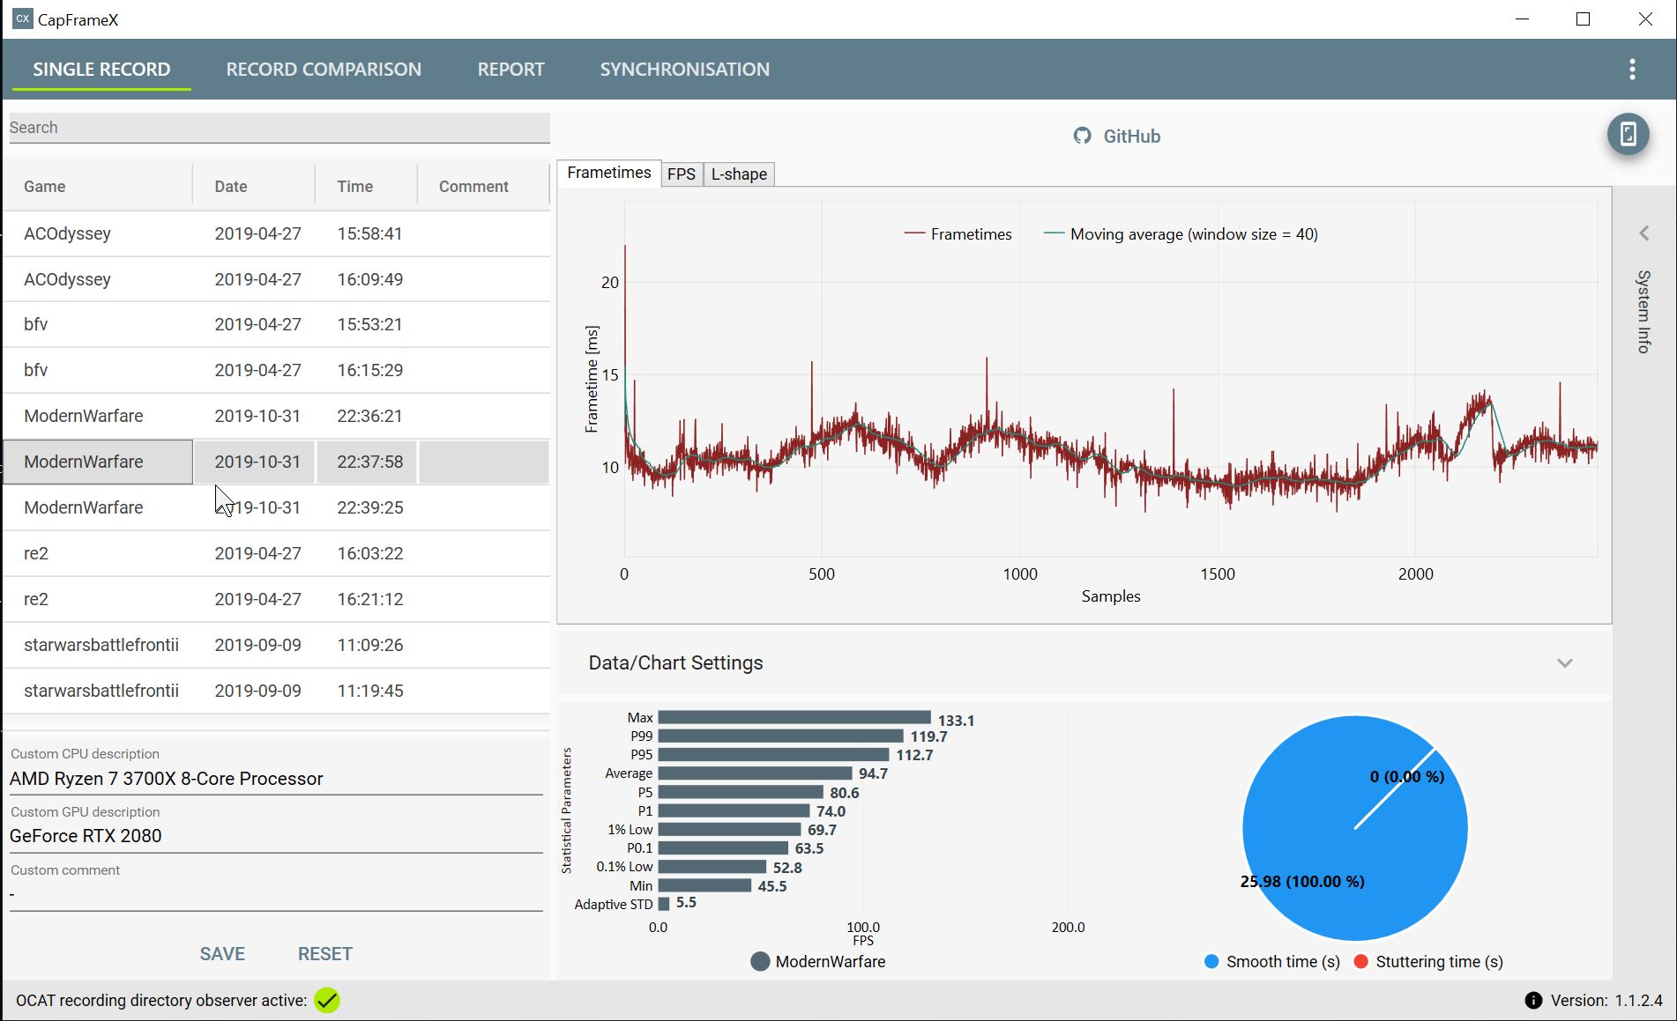Viewport: 1677px width, 1021px height.
Task: Toggle the Smooth time legend blue dot
Action: pyautogui.click(x=1211, y=961)
